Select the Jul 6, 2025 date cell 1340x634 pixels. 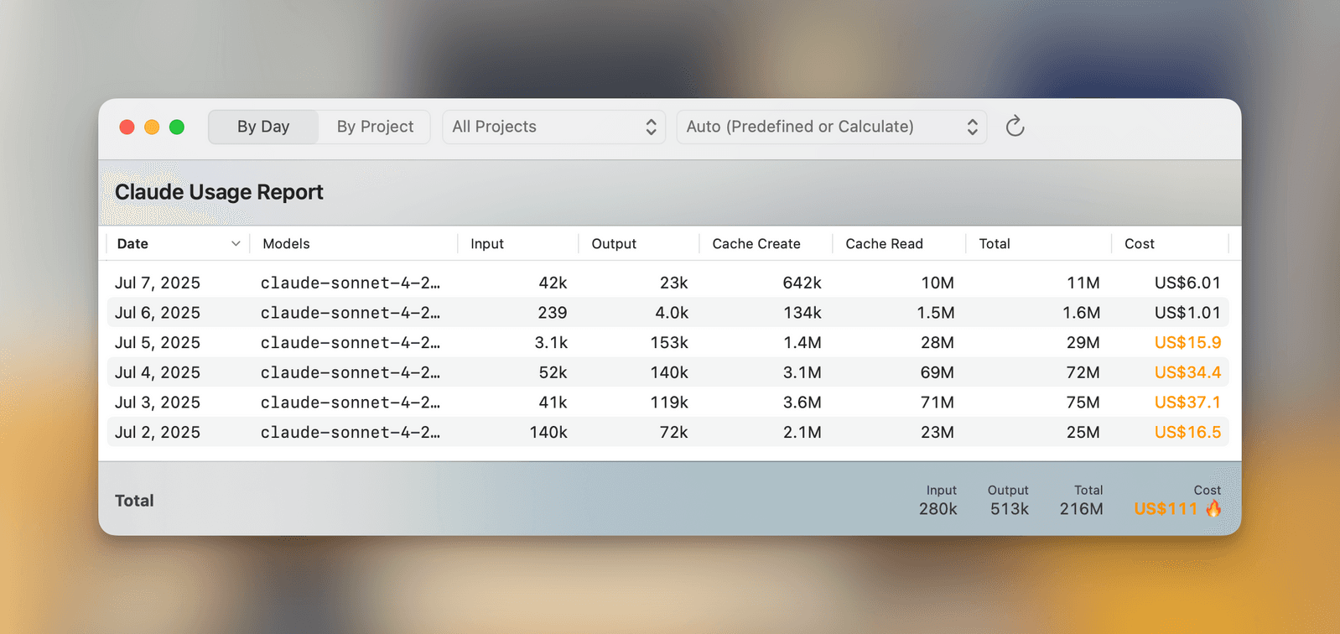pyautogui.click(x=158, y=313)
